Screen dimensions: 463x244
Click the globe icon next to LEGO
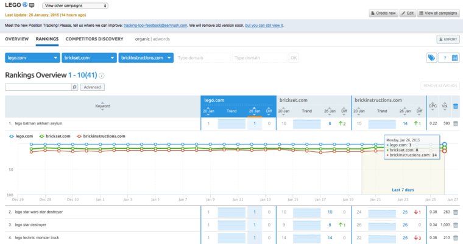click(x=25, y=5)
